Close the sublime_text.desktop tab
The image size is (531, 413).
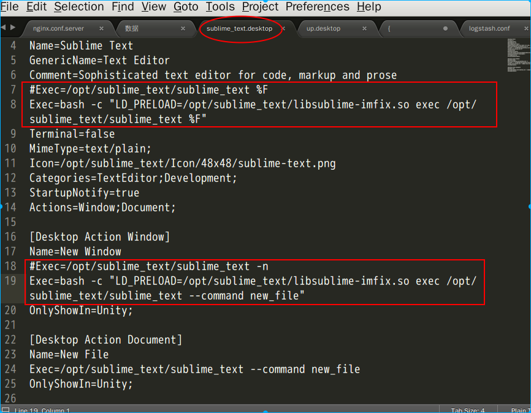click(x=283, y=28)
